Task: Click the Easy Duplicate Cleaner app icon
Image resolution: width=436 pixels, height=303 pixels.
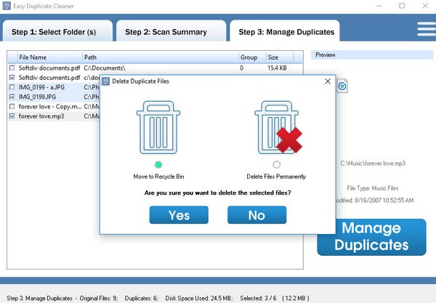Action: (7, 6)
